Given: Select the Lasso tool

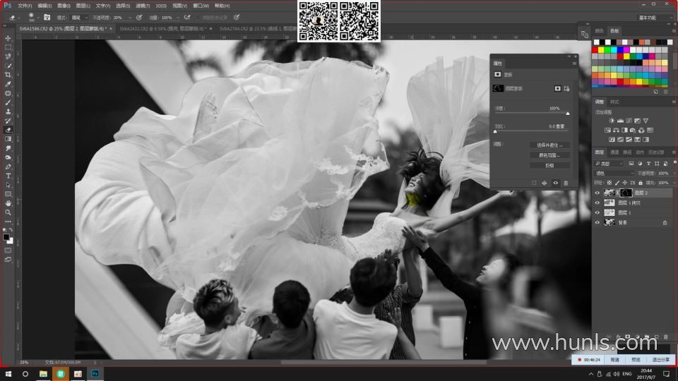Looking at the screenshot, I should pos(8,56).
